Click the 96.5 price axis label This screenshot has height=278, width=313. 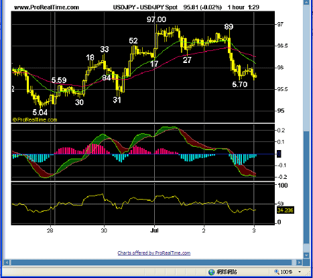tap(283, 46)
